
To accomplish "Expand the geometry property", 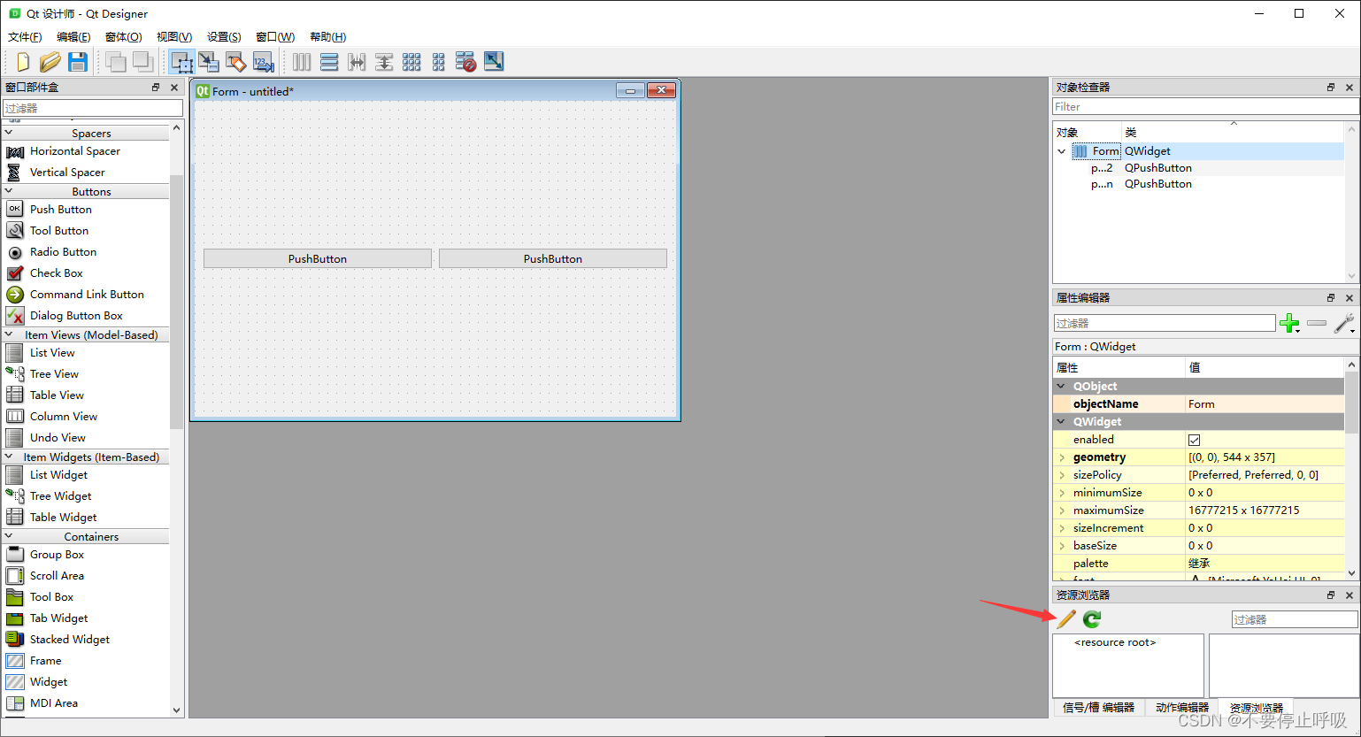I will pyautogui.click(x=1062, y=457).
